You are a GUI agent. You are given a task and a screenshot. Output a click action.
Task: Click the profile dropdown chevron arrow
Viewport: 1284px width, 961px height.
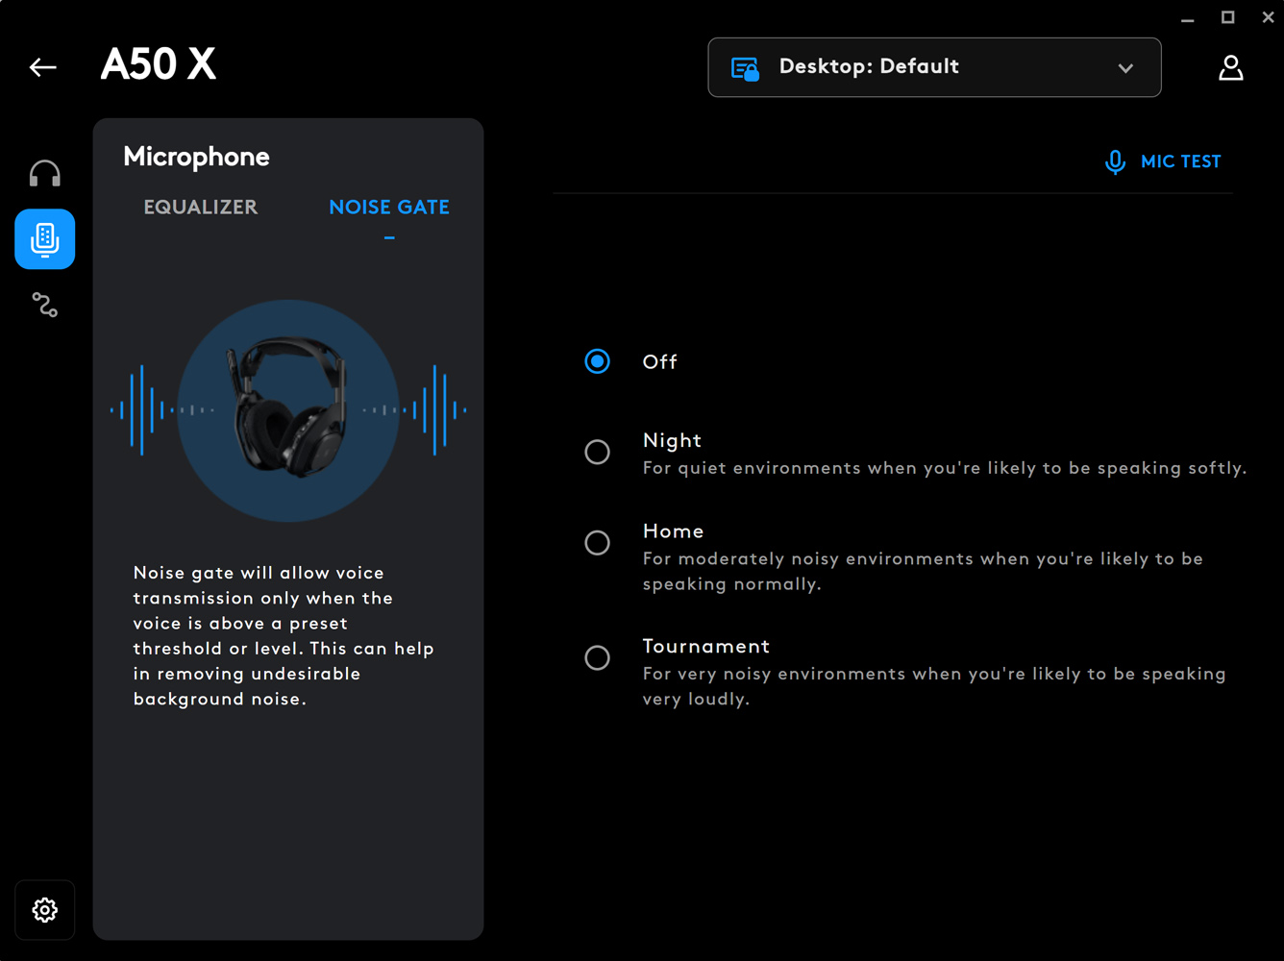pos(1125,68)
